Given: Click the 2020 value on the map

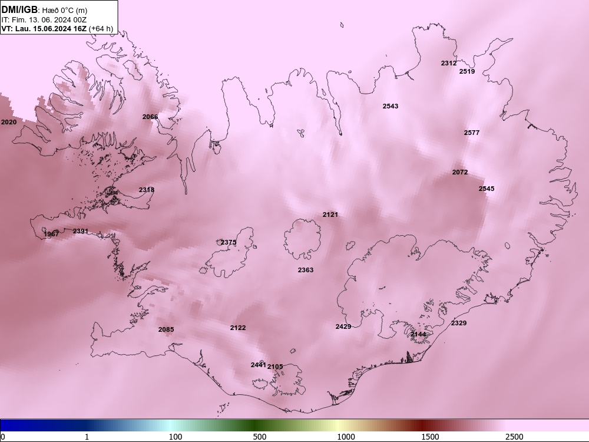Looking at the screenshot, I should (9, 122).
